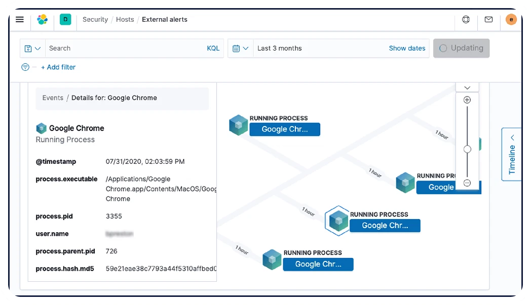This screenshot has height=305, width=531.
Task: Click the Events breadcrumb in details panel
Action: tap(53, 98)
